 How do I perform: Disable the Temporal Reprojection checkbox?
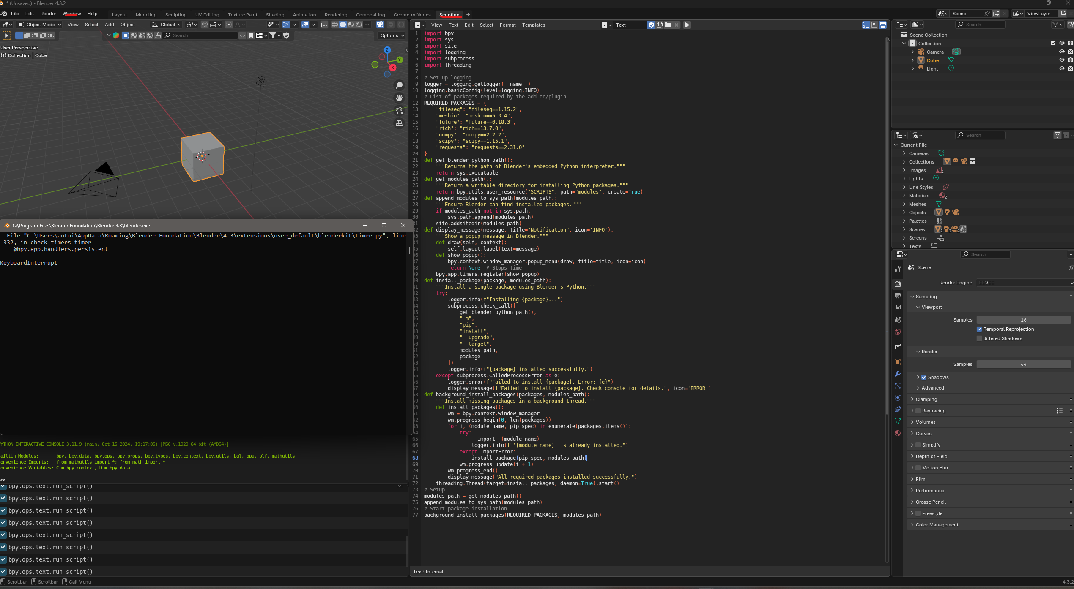[x=979, y=329]
